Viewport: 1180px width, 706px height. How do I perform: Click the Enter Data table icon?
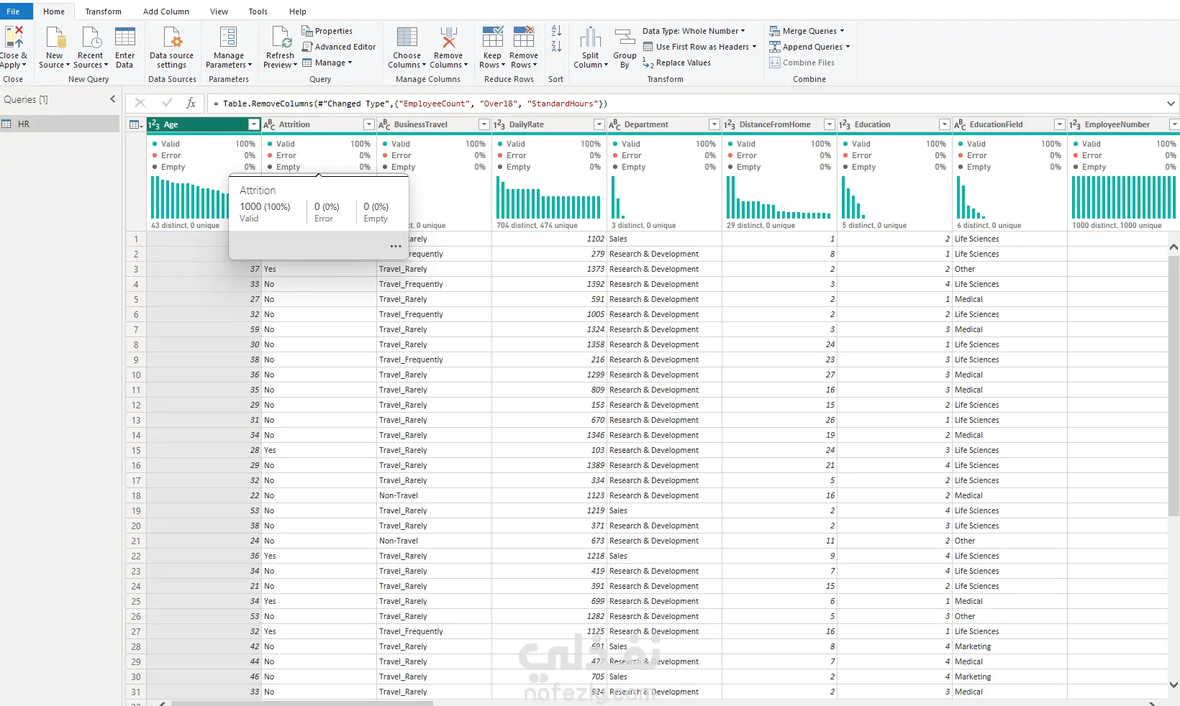125,37
